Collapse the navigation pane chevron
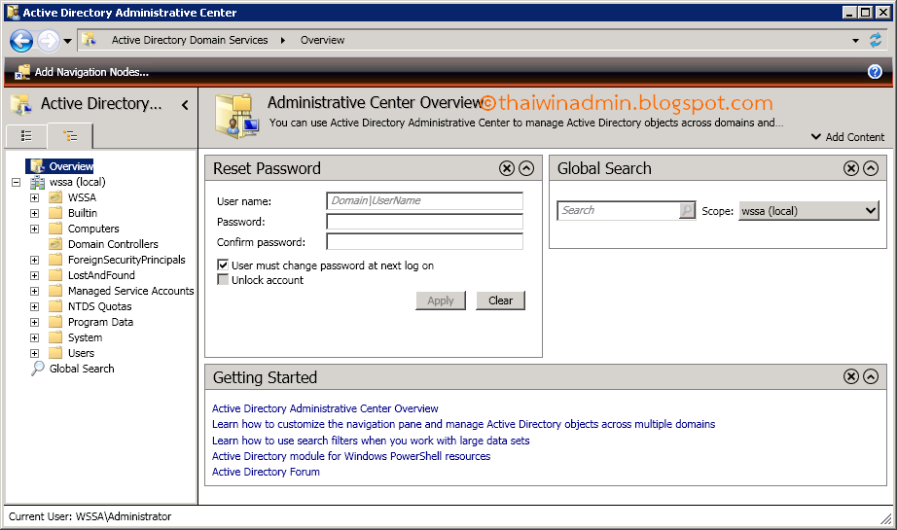The height and width of the screenshot is (530, 897). [185, 105]
